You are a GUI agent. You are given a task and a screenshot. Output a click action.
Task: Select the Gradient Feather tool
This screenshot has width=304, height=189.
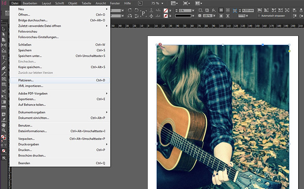tap(3, 107)
